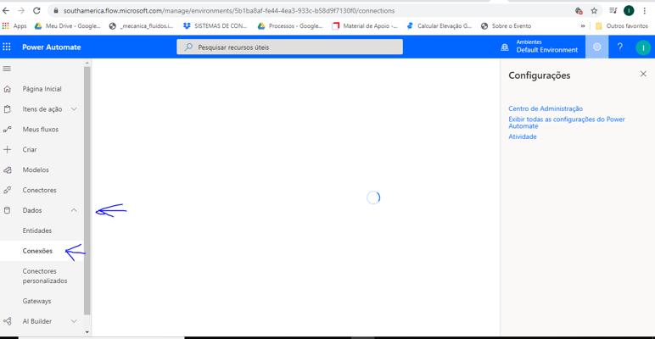The height and width of the screenshot is (339, 655).
Task: Open Entidades under Dados
Action: click(37, 231)
